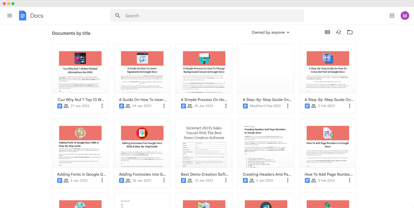The image size is (414, 208).
Task: Open more options for the Cross Out Text doc
Action: tap(350, 106)
